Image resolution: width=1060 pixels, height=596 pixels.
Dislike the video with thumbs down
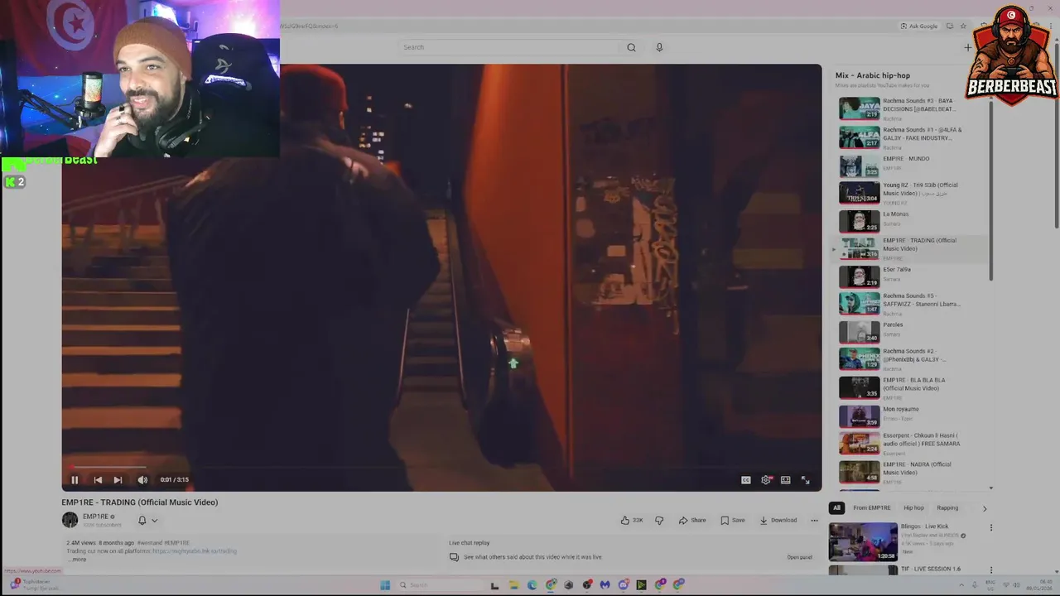click(659, 521)
